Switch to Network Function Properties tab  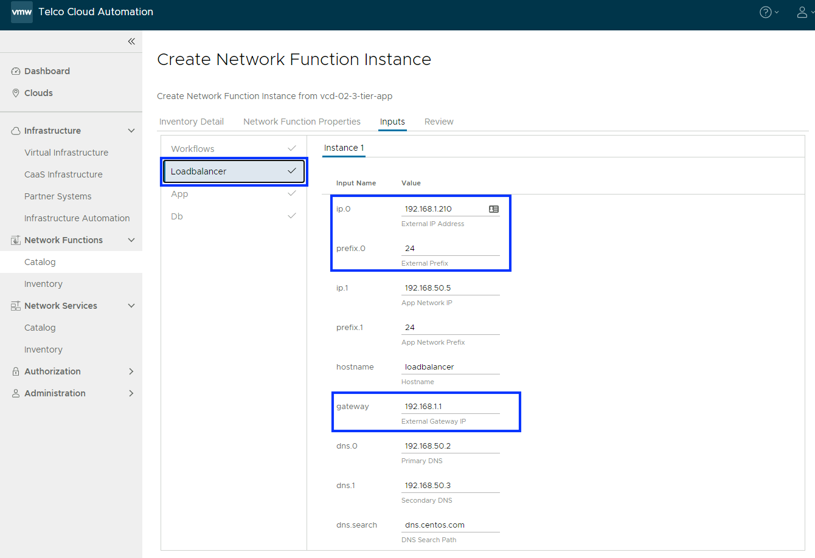tap(302, 122)
